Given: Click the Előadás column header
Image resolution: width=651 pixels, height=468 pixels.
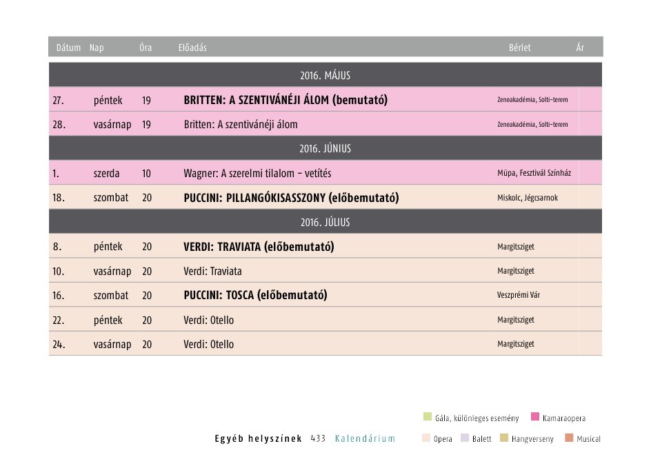Looking at the screenshot, I should pyautogui.click(x=192, y=48).
